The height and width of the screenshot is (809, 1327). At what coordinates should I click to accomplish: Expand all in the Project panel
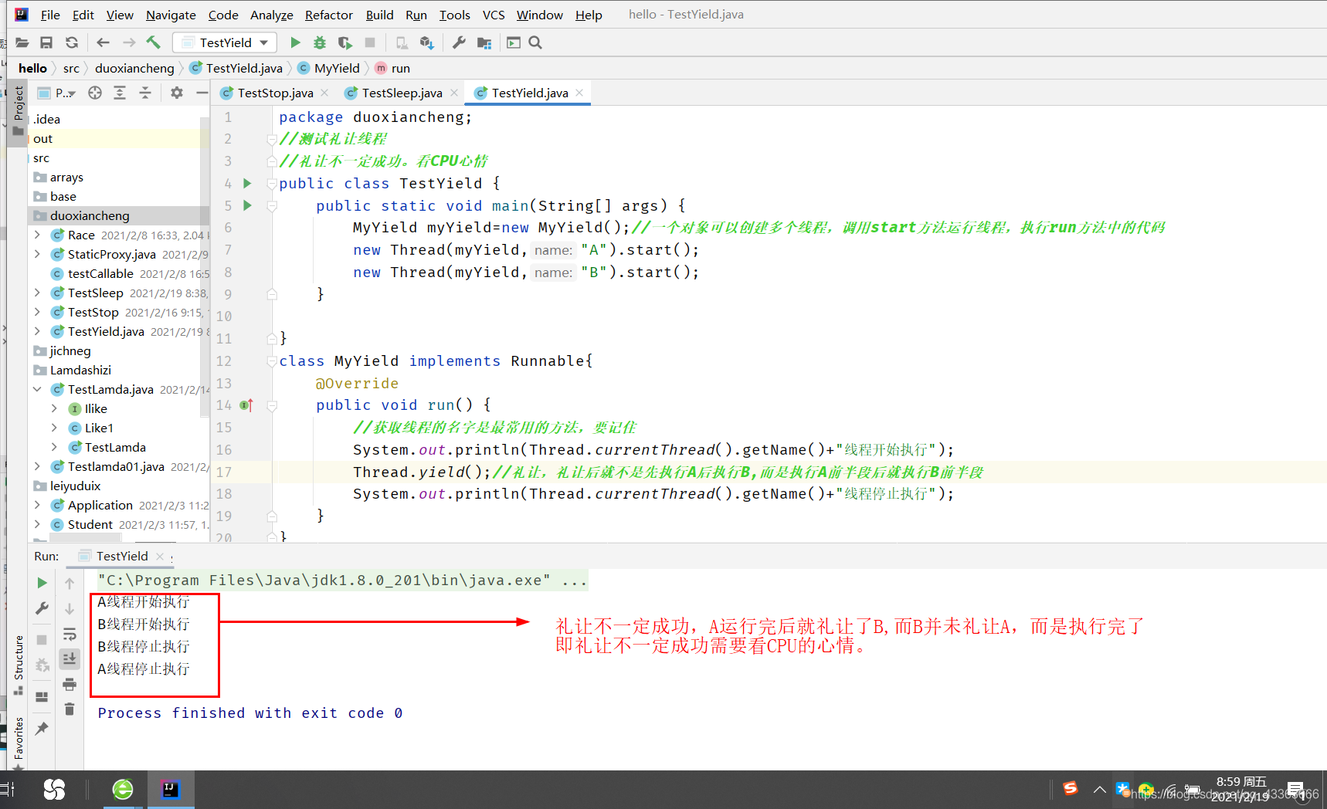click(120, 93)
